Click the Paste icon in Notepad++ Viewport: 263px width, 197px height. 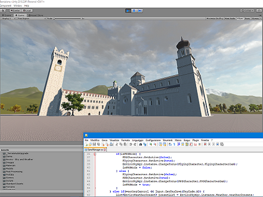(x=125, y=144)
